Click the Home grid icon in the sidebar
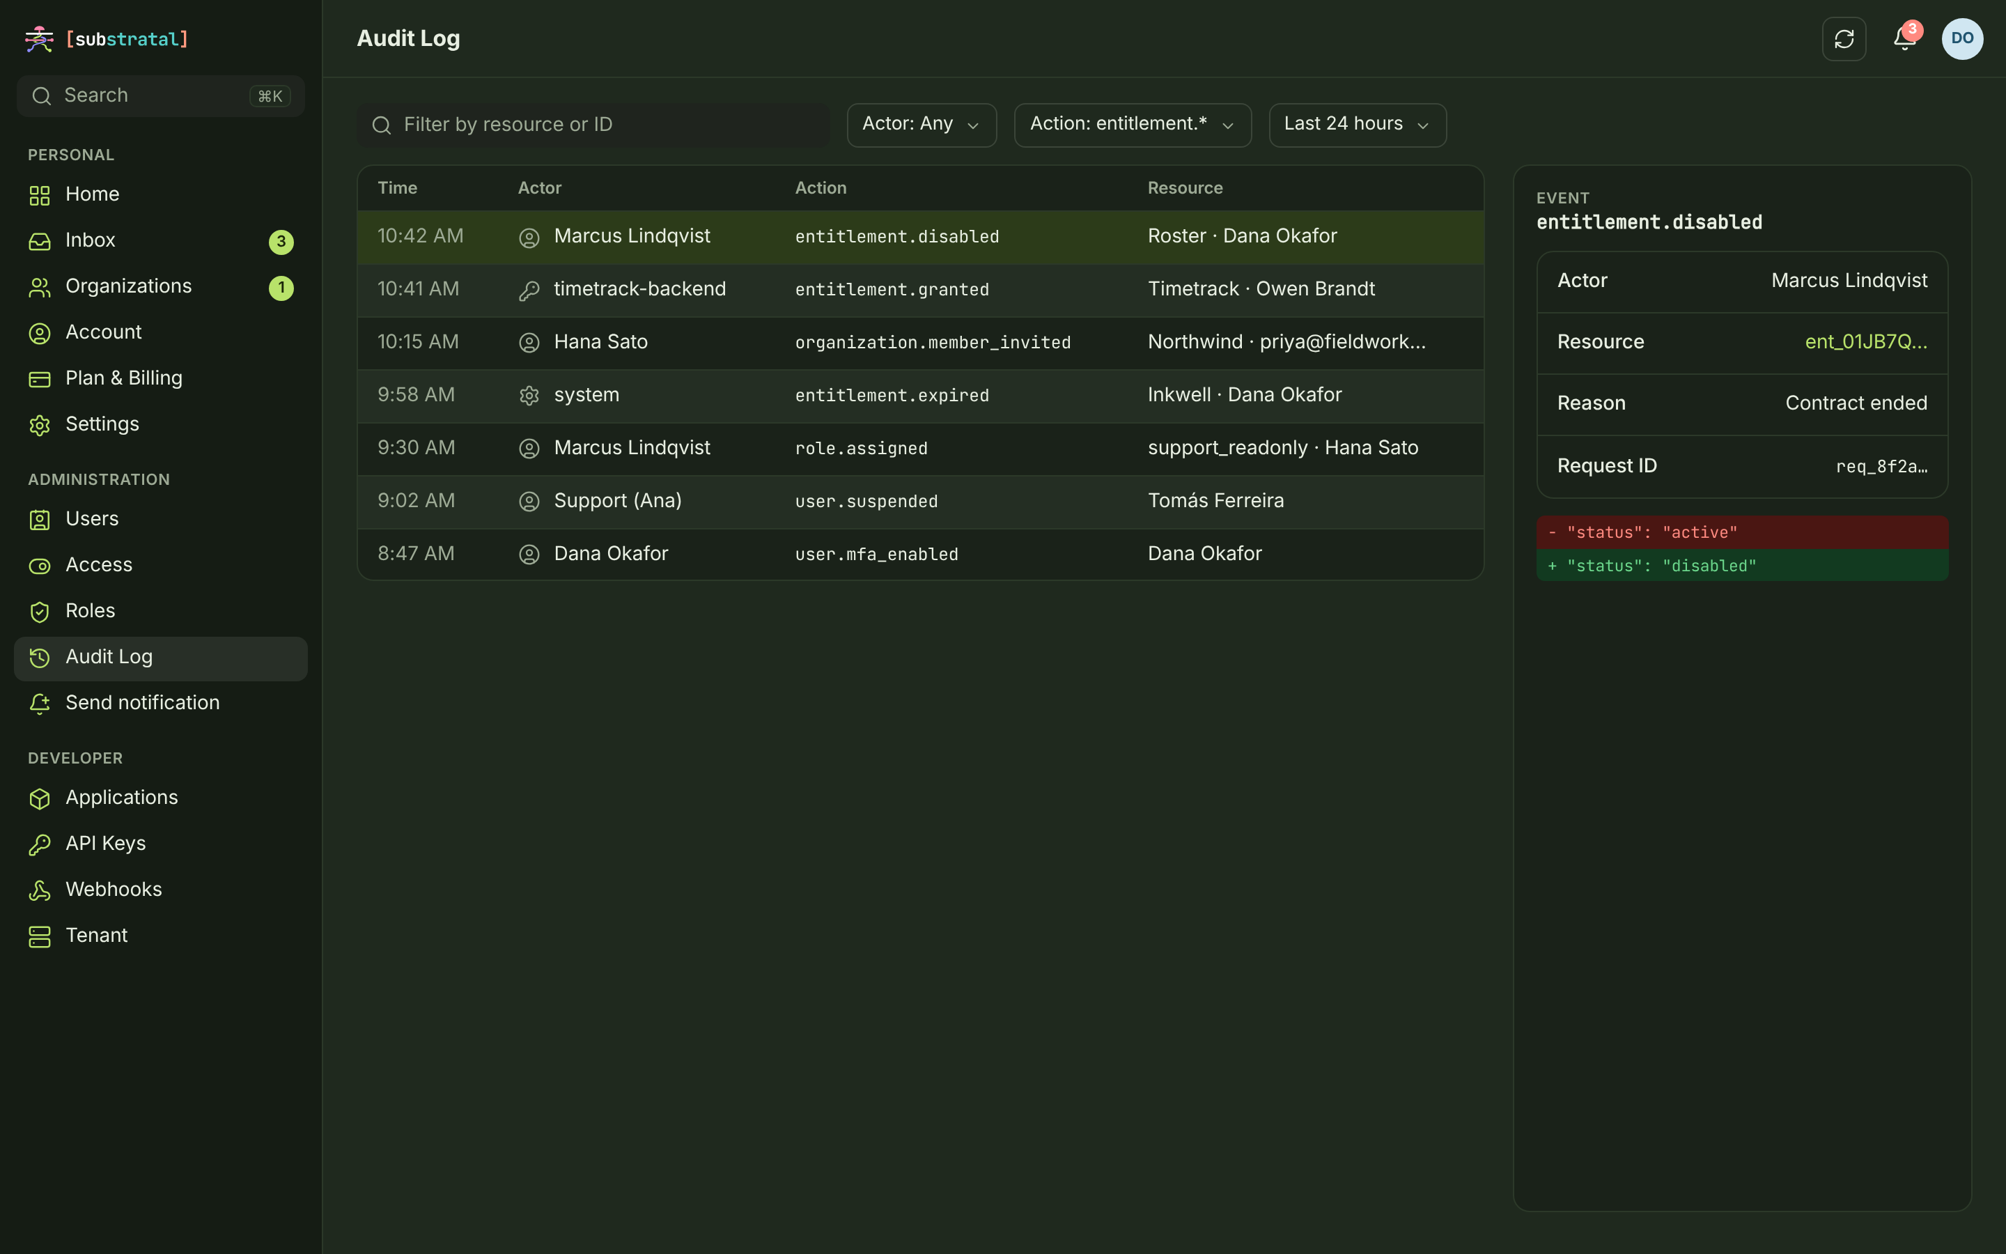 coord(40,195)
